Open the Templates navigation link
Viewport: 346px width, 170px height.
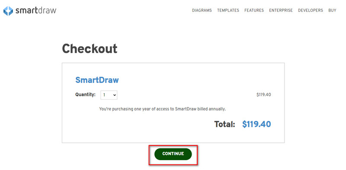(x=228, y=10)
